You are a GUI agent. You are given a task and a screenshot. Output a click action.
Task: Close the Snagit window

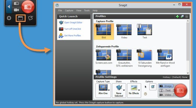[x=187, y=4]
